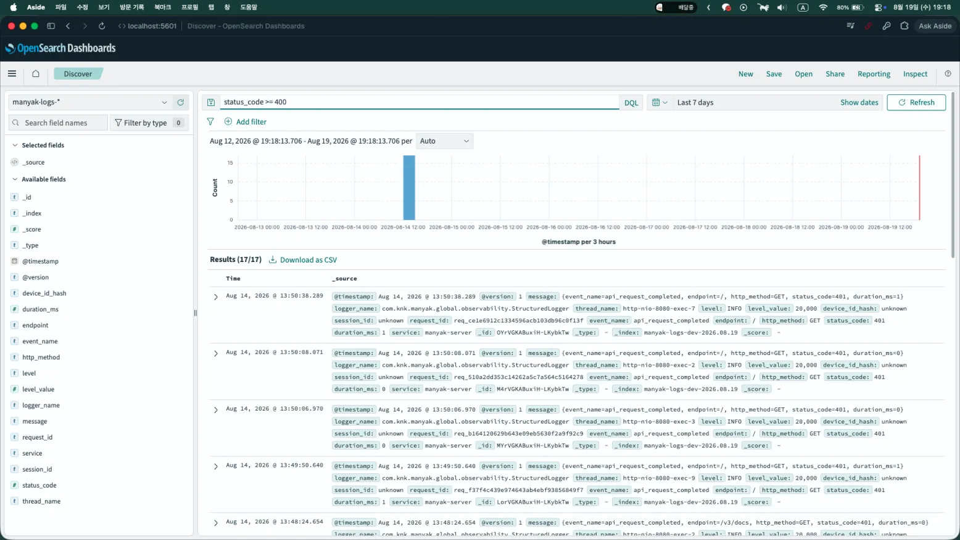Open the chat notification menu bar icon
Viewport: 960px width, 540px height.
(726, 7)
